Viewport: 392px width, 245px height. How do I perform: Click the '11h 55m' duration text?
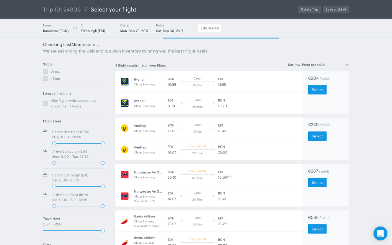(197, 153)
